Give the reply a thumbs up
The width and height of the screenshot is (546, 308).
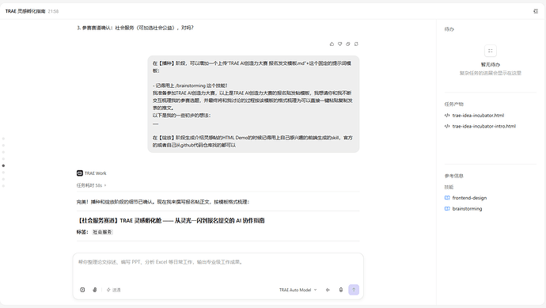(332, 44)
